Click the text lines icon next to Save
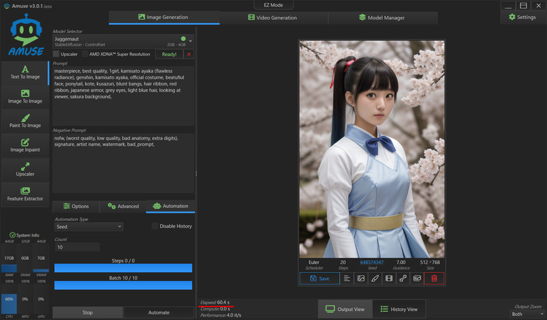The width and height of the screenshot is (547, 320). [347, 278]
